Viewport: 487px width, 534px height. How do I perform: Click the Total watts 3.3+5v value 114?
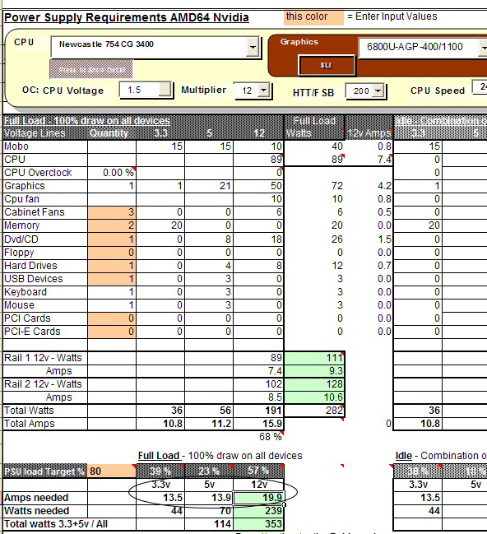pyautogui.click(x=209, y=524)
